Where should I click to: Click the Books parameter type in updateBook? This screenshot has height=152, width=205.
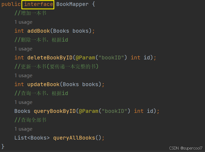tap(71, 85)
